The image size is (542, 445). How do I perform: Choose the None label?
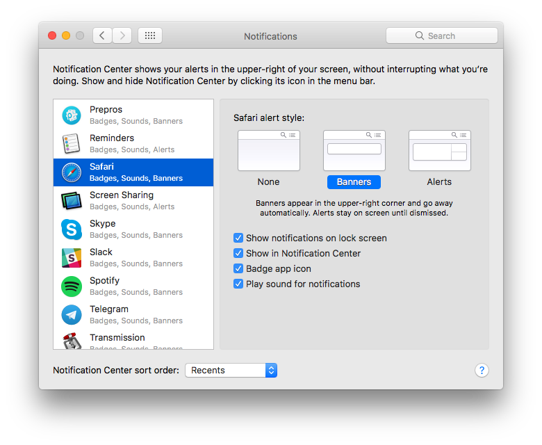pyautogui.click(x=269, y=182)
